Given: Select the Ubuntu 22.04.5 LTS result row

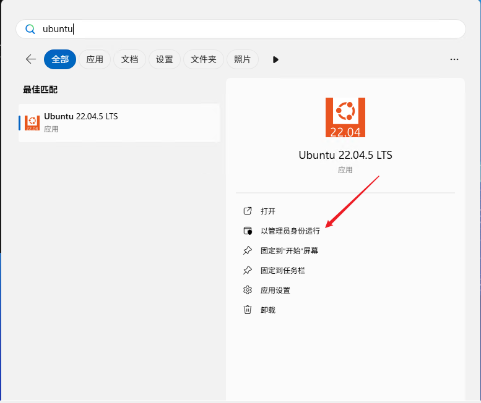Looking at the screenshot, I should coord(119,123).
